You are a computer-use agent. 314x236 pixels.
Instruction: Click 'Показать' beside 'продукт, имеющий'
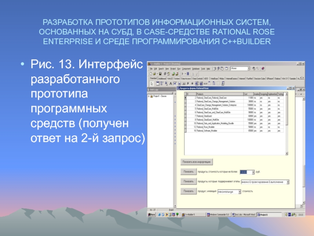tap(188, 191)
